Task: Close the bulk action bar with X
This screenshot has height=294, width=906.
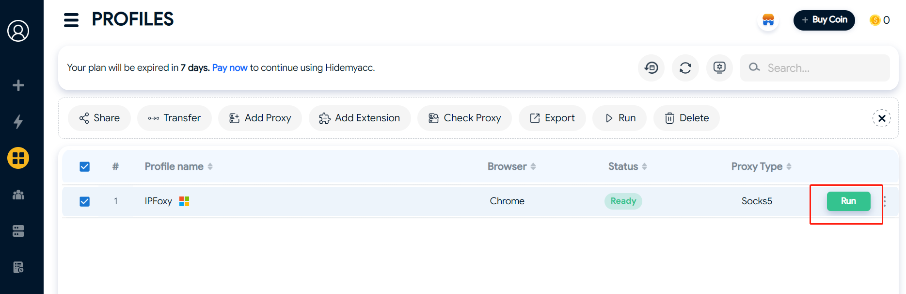Action: [882, 118]
